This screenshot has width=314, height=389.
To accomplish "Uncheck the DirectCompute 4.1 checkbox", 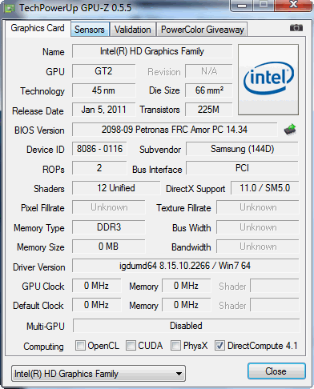I will pyautogui.click(x=219, y=345).
